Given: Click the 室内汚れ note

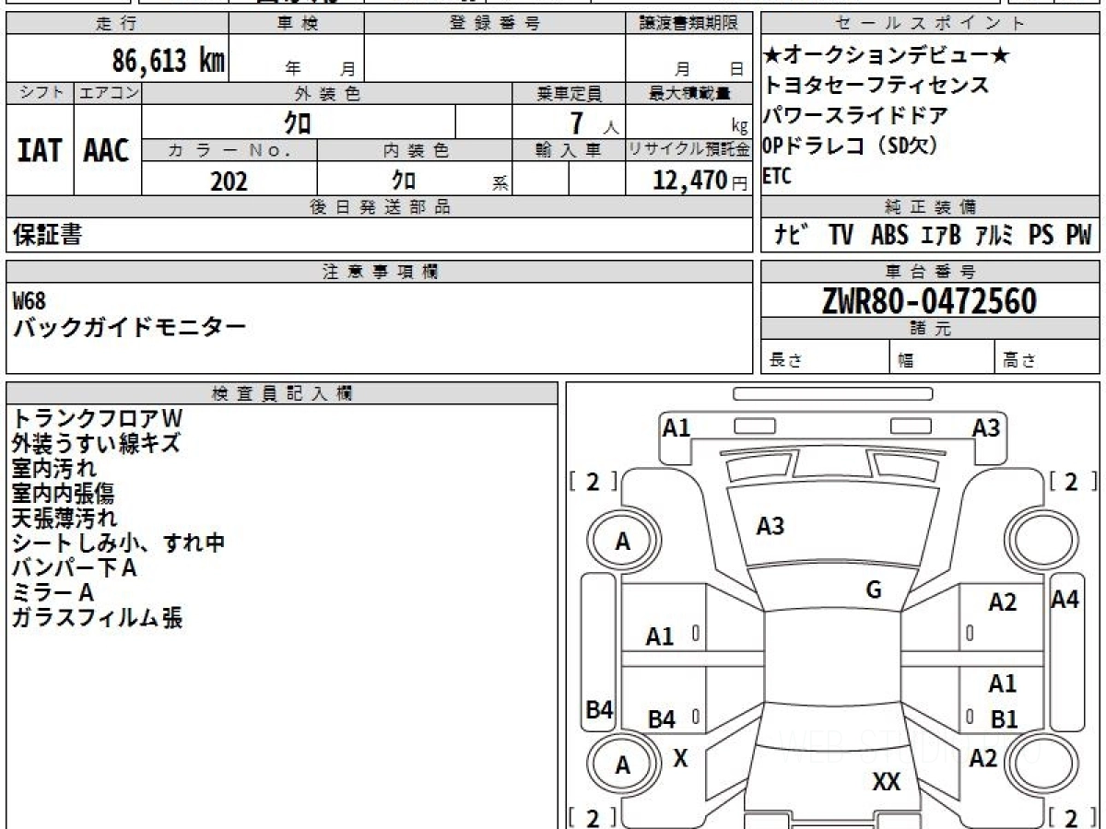Looking at the screenshot, I should pyautogui.click(x=54, y=468).
